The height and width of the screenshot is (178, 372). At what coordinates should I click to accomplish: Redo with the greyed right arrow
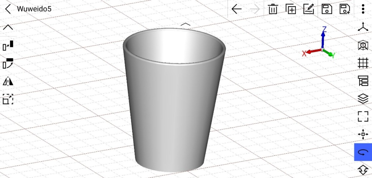(x=255, y=9)
